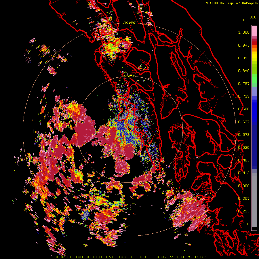The image size is (259, 259).
Task: Click the [CC] units label
Action: (245, 20)
